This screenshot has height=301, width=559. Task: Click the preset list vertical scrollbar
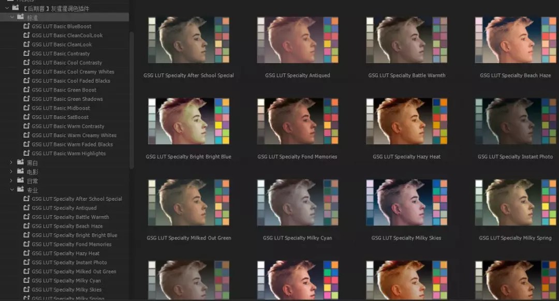[x=131, y=98]
